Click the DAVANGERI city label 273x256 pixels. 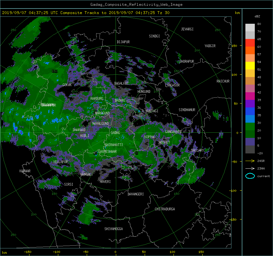tap(136, 194)
